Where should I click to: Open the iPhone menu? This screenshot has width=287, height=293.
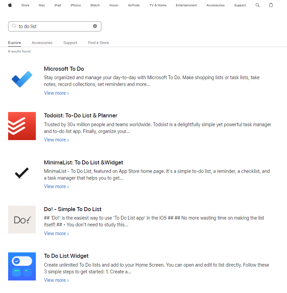tap(76, 5)
